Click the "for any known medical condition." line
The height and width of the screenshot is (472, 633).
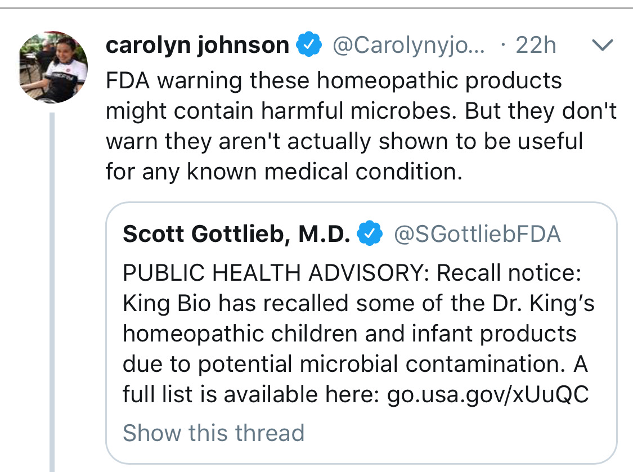[x=284, y=172]
